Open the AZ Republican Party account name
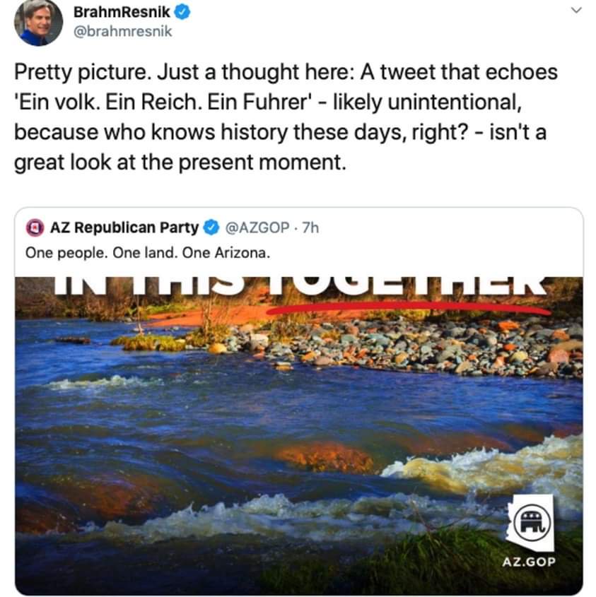596x597 pixels. click(124, 227)
